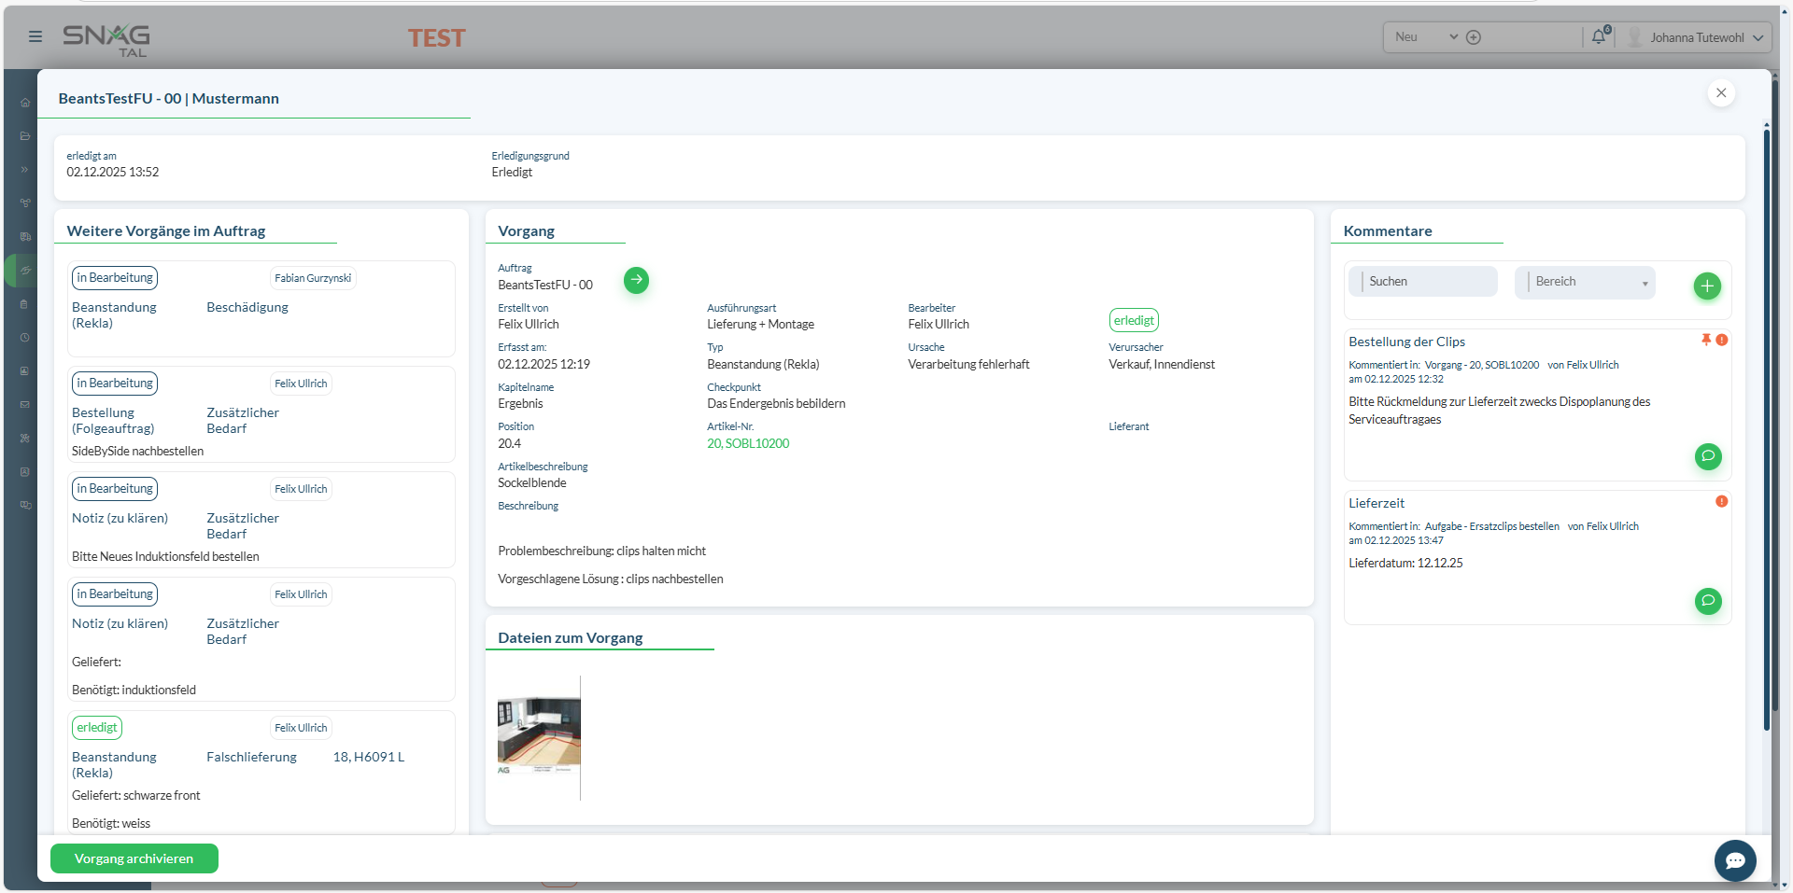Open the notifications bell
1793x893 pixels.
(x=1599, y=36)
